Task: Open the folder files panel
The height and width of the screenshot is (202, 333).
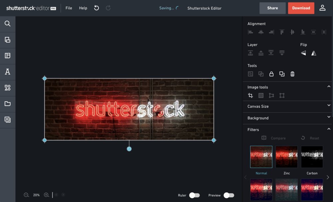Action: coord(7,104)
